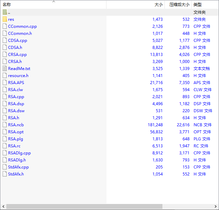Select the resource.h file name
Image resolution: width=219 pixels, height=210 pixels.
tap(18, 76)
